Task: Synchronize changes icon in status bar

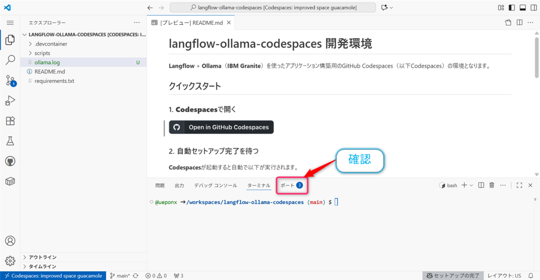Action: [x=135, y=276]
